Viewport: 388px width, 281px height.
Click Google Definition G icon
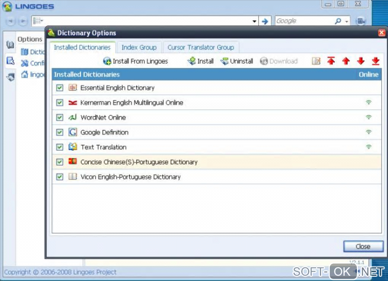pos(73,132)
